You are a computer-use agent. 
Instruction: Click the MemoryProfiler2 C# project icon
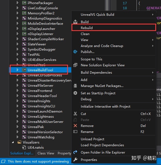coord(24,13)
